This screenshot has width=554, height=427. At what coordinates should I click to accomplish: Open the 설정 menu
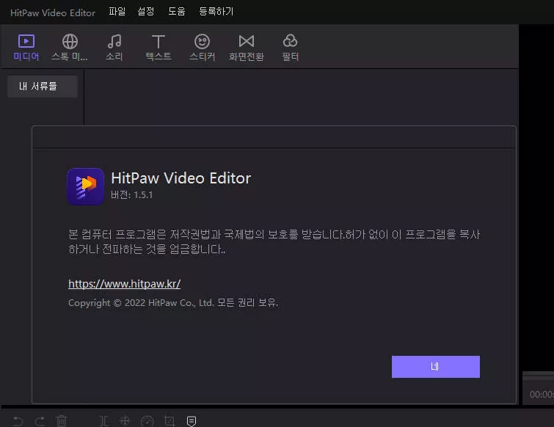[x=146, y=12]
